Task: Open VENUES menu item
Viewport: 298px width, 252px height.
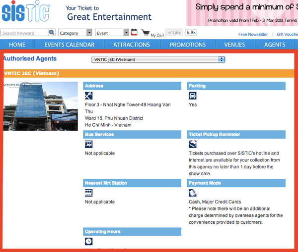Action: click(x=234, y=45)
